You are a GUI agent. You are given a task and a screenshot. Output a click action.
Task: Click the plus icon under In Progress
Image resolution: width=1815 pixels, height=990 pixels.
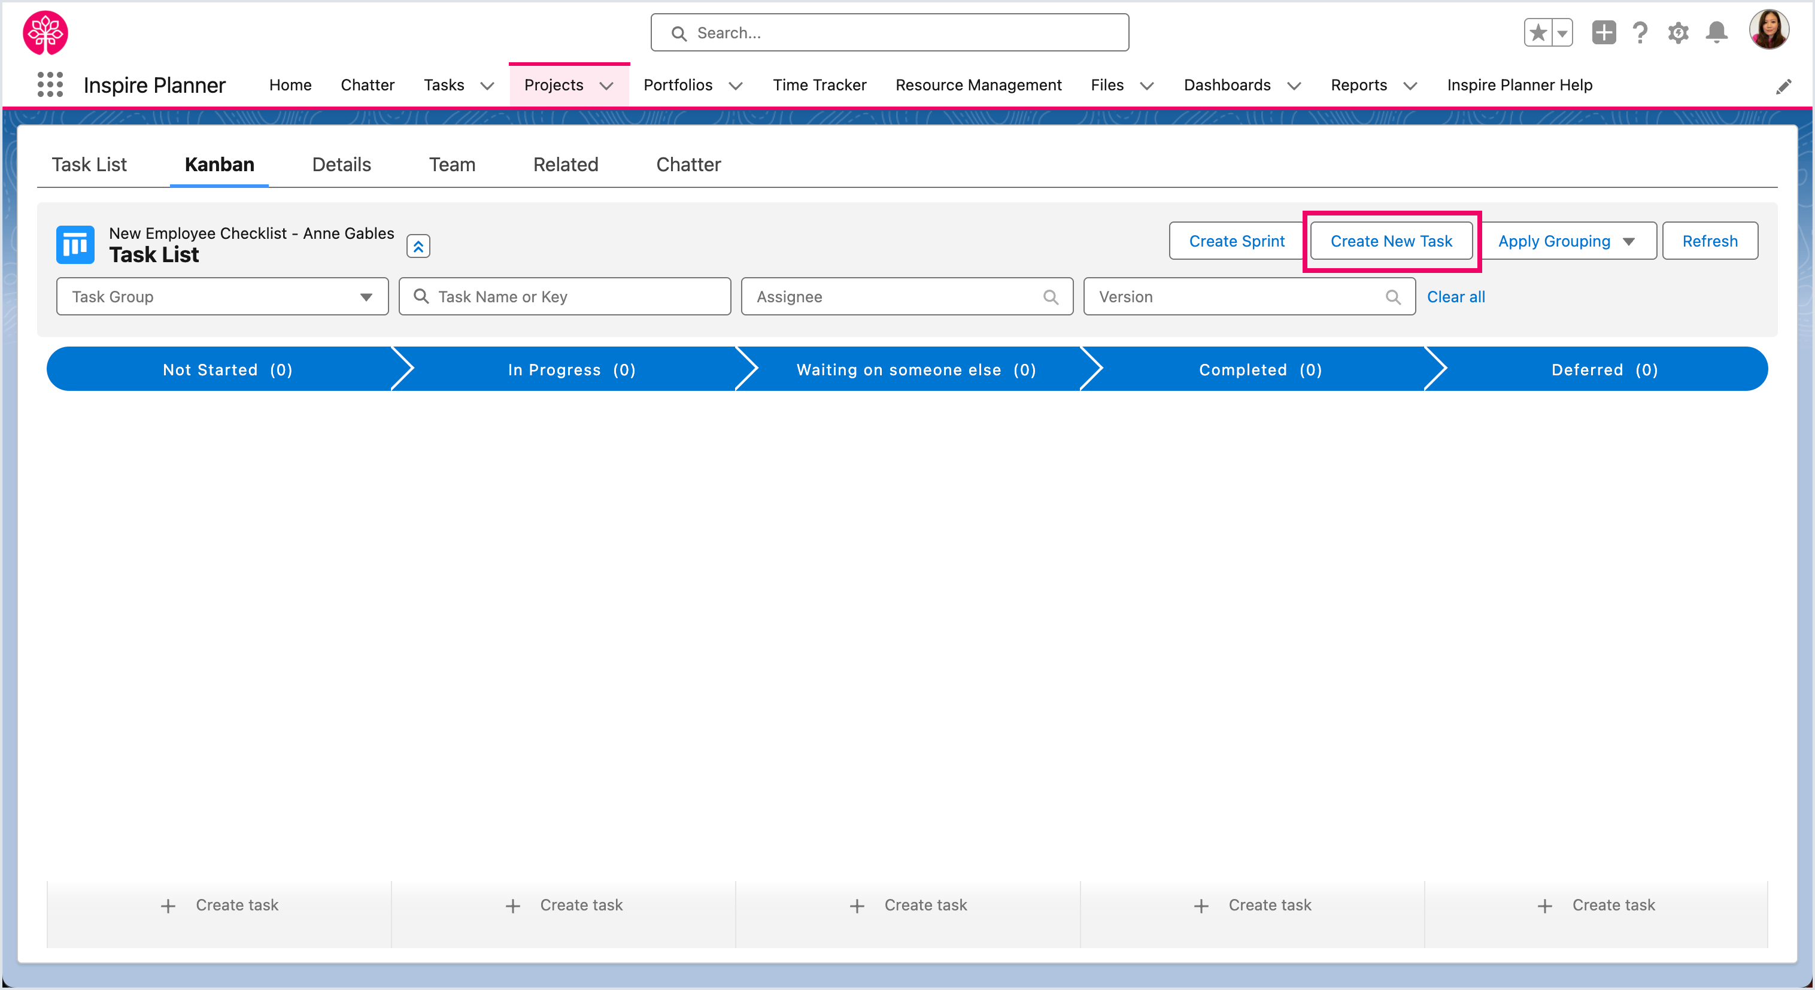[513, 906]
